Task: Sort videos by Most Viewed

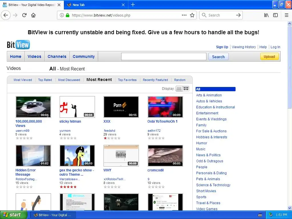Action: point(23,80)
